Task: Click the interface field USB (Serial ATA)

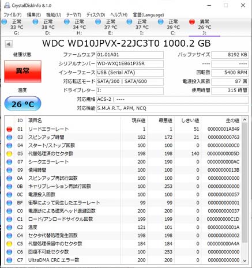Action: [130, 73]
